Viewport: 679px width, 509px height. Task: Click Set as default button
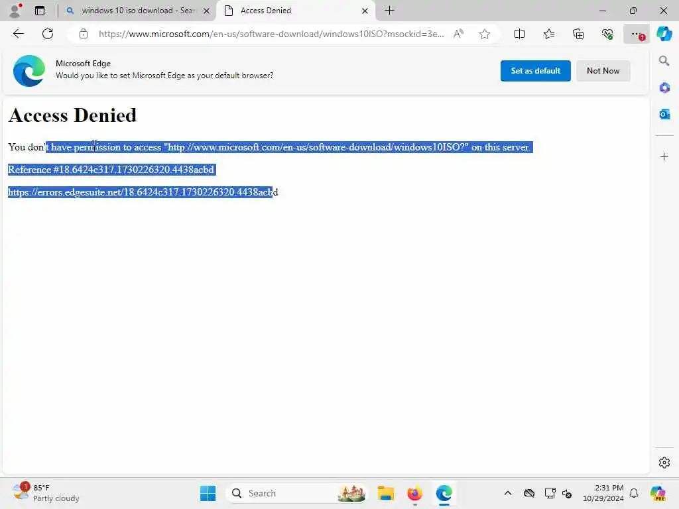coord(535,70)
